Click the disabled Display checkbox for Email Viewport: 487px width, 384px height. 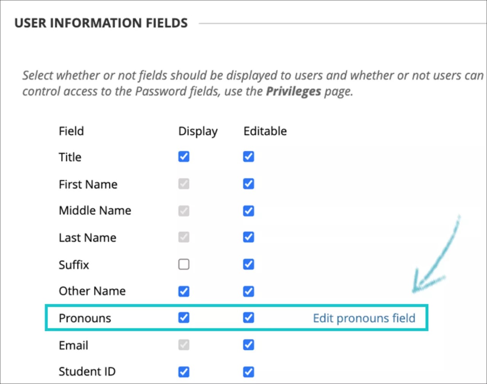[x=184, y=345]
